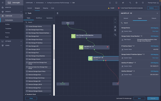
Task: Open the notifications bell icon
Action: [x=110, y=3]
